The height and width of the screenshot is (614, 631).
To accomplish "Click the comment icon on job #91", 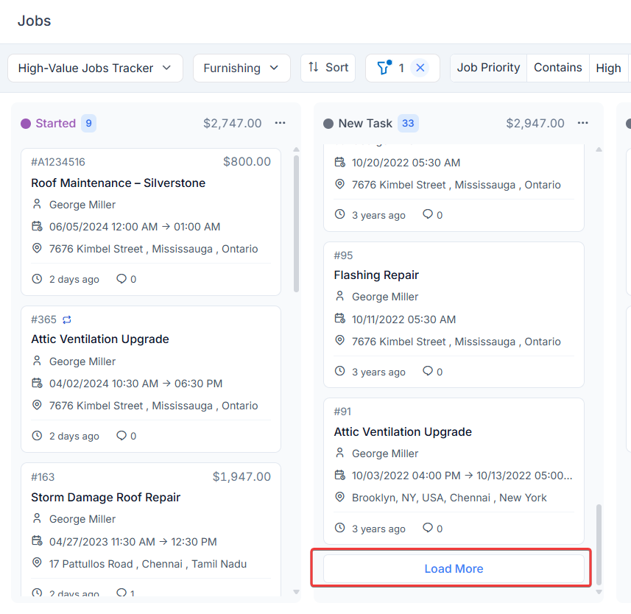I will [427, 528].
